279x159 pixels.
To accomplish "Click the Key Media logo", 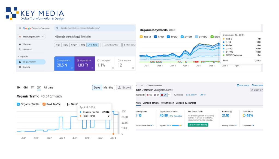I will [x=35, y=14].
